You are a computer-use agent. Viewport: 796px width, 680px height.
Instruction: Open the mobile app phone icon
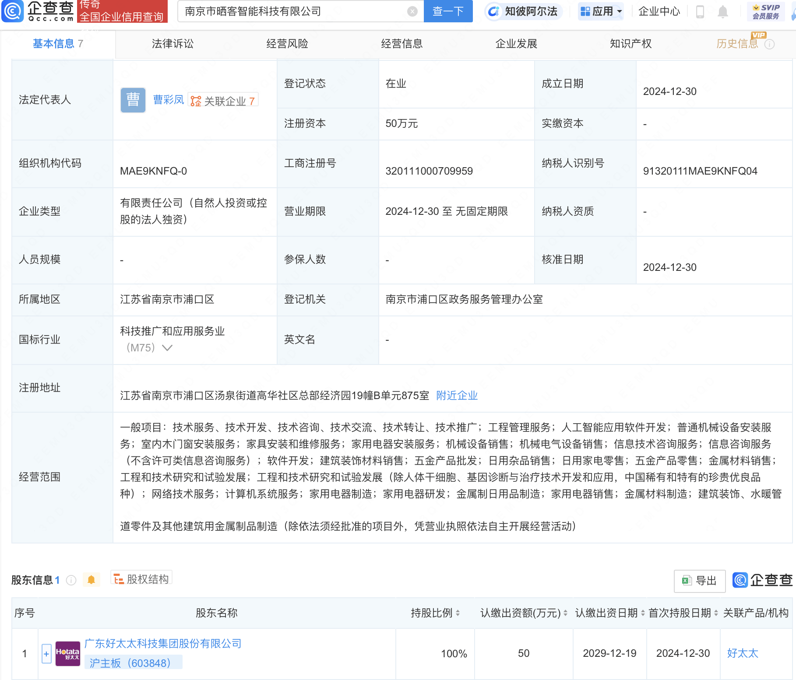(700, 12)
